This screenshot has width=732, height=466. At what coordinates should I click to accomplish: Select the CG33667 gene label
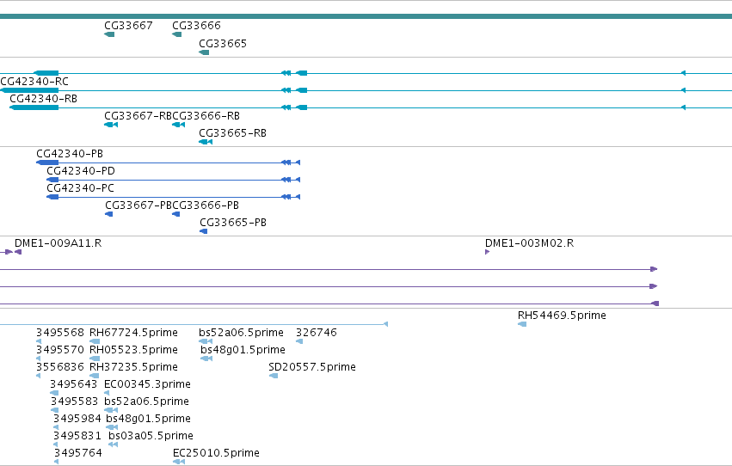click(x=128, y=25)
